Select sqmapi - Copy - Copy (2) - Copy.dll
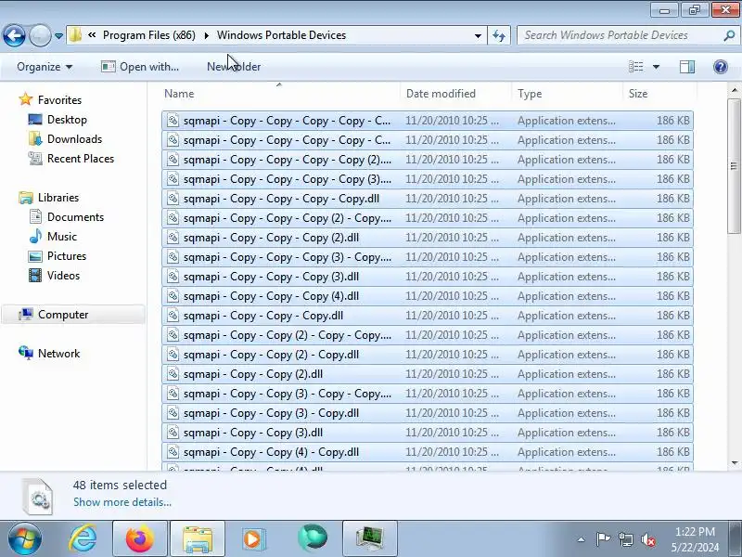 (x=428, y=355)
